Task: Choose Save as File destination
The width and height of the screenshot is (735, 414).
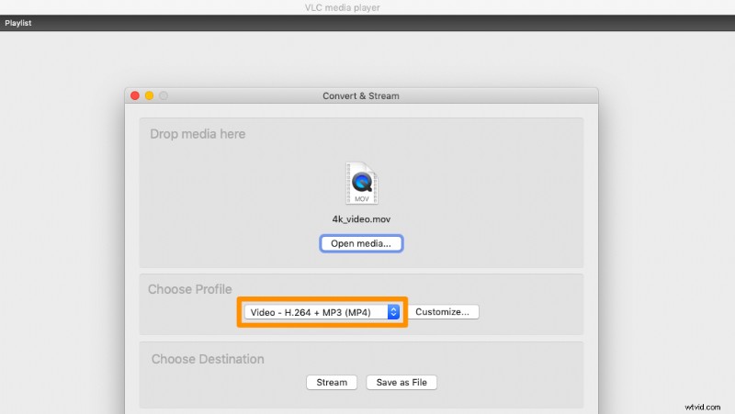Action: 401,382
